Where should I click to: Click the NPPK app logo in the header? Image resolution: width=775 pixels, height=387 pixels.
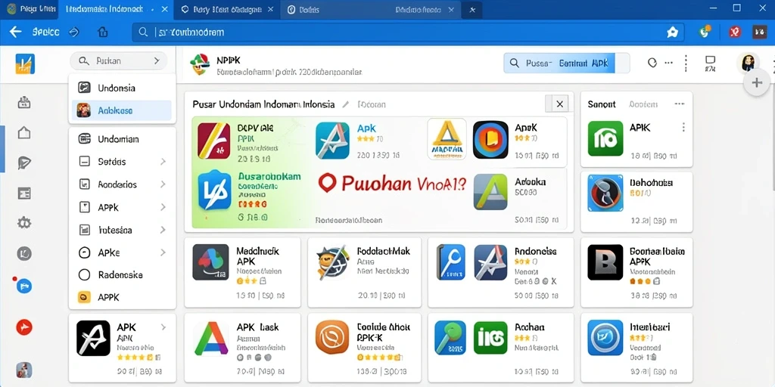click(x=200, y=65)
